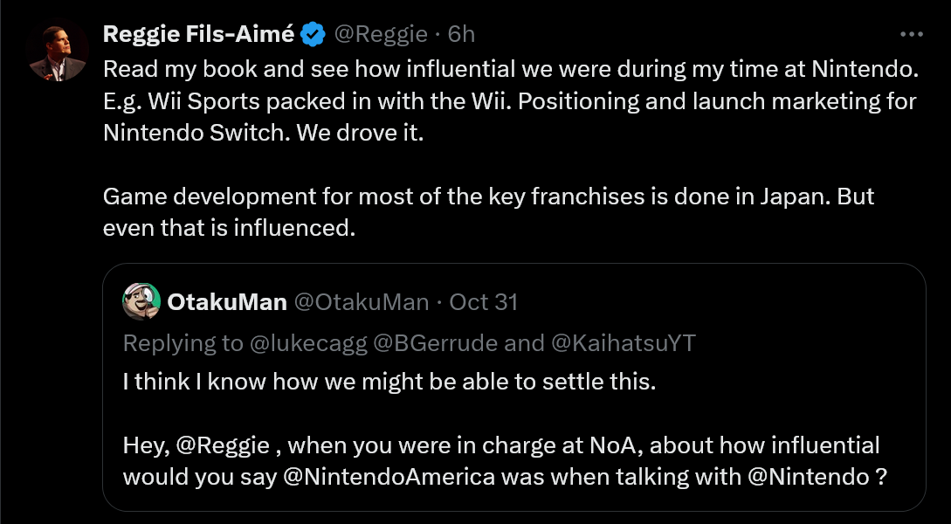This screenshot has height=524, width=951.
Task: Click OtakuMan display name in quote
Action: [227, 302]
